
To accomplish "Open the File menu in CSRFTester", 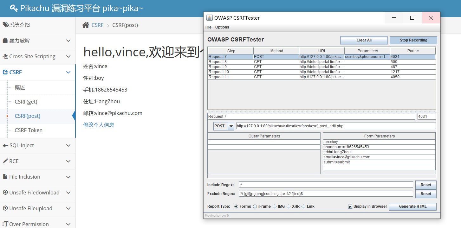I will pos(208,27).
